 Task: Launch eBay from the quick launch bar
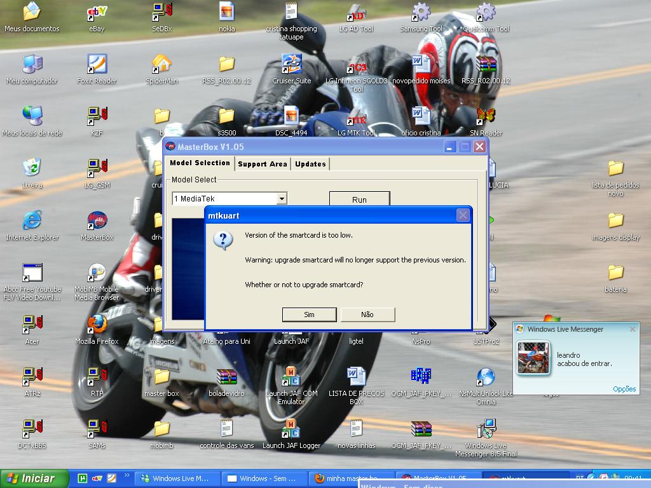(x=97, y=478)
